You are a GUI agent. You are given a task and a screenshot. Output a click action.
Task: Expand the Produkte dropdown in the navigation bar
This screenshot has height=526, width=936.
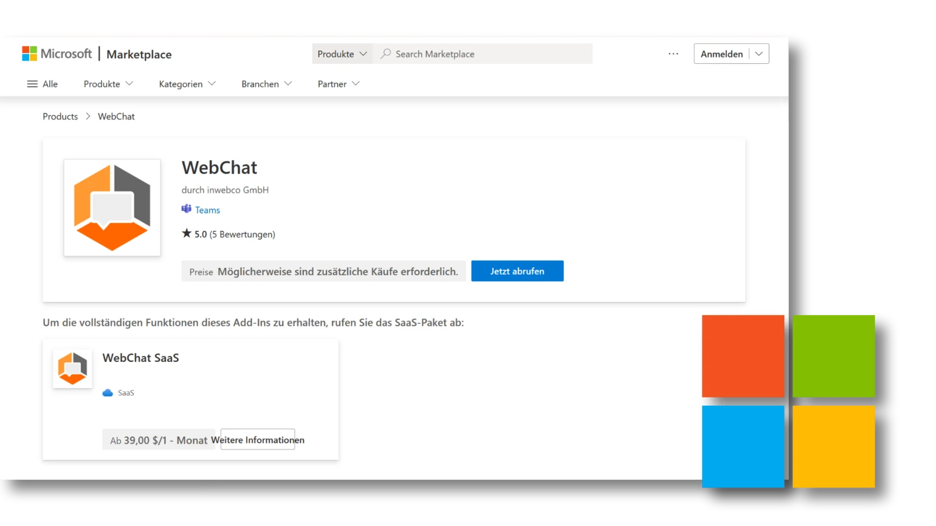click(x=108, y=84)
